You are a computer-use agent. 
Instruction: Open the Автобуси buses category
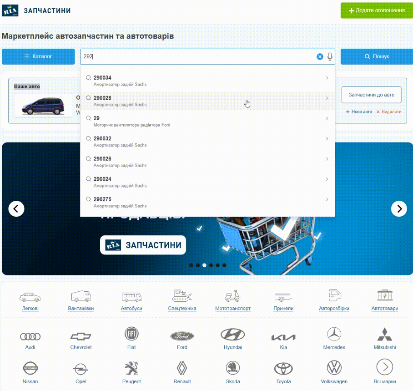[131, 300]
